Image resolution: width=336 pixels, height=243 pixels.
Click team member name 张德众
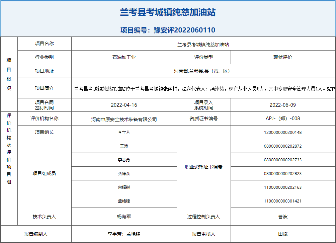click(x=124, y=174)
